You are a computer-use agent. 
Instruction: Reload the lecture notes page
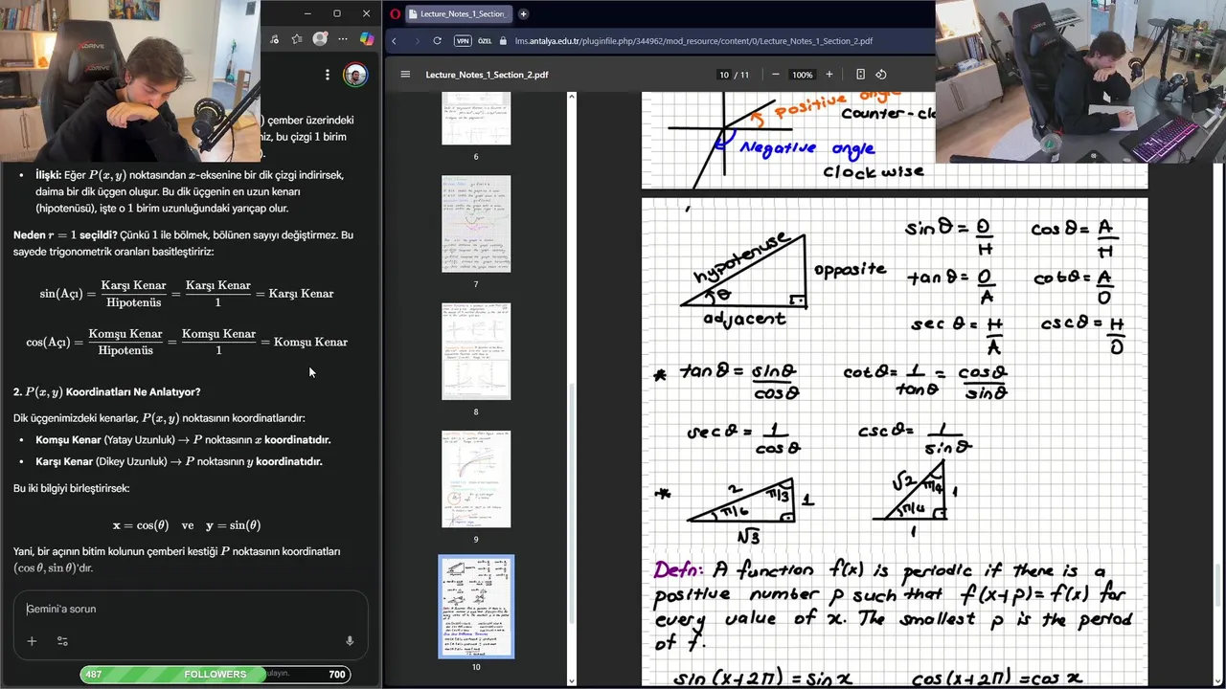point(438,41)
